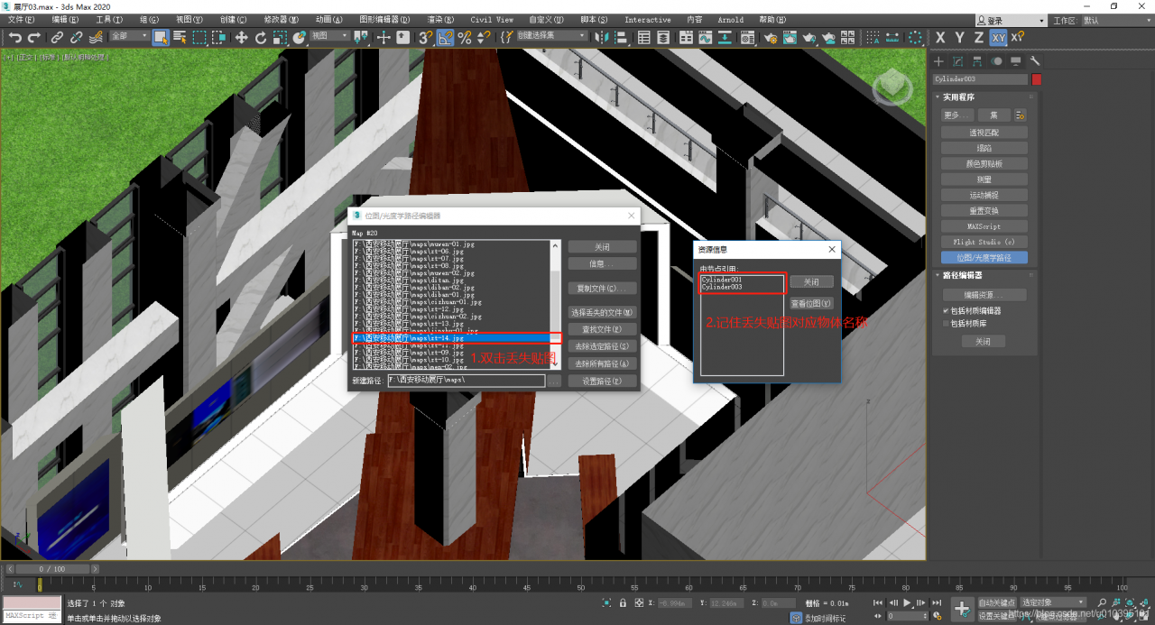
Task: Open the Arnold menu
Action: [x=730, y=19]
